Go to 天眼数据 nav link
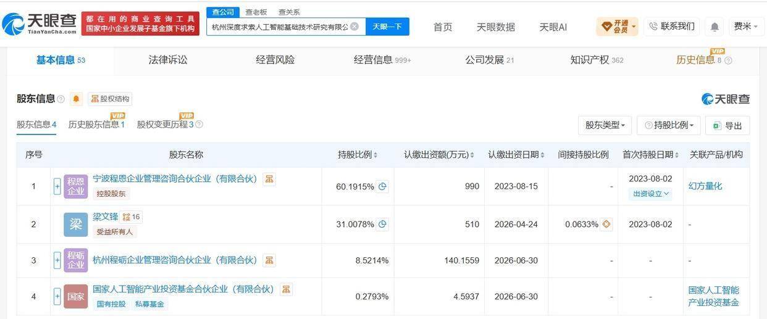 coord(496,27)
